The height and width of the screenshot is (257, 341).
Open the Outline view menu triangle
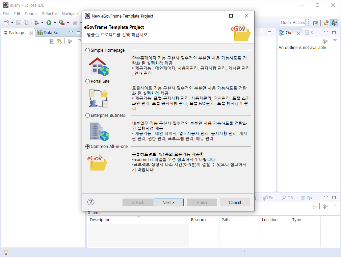pyautogui.click(x=335, y=41)
